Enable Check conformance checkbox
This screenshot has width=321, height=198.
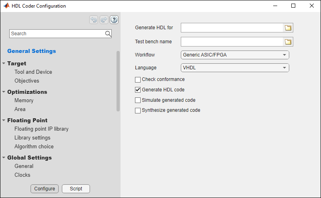point(138,80)
